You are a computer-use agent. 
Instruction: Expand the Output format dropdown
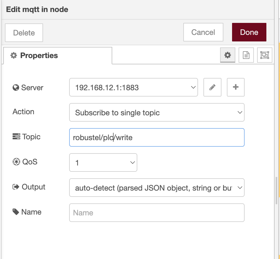click(157, 188)
